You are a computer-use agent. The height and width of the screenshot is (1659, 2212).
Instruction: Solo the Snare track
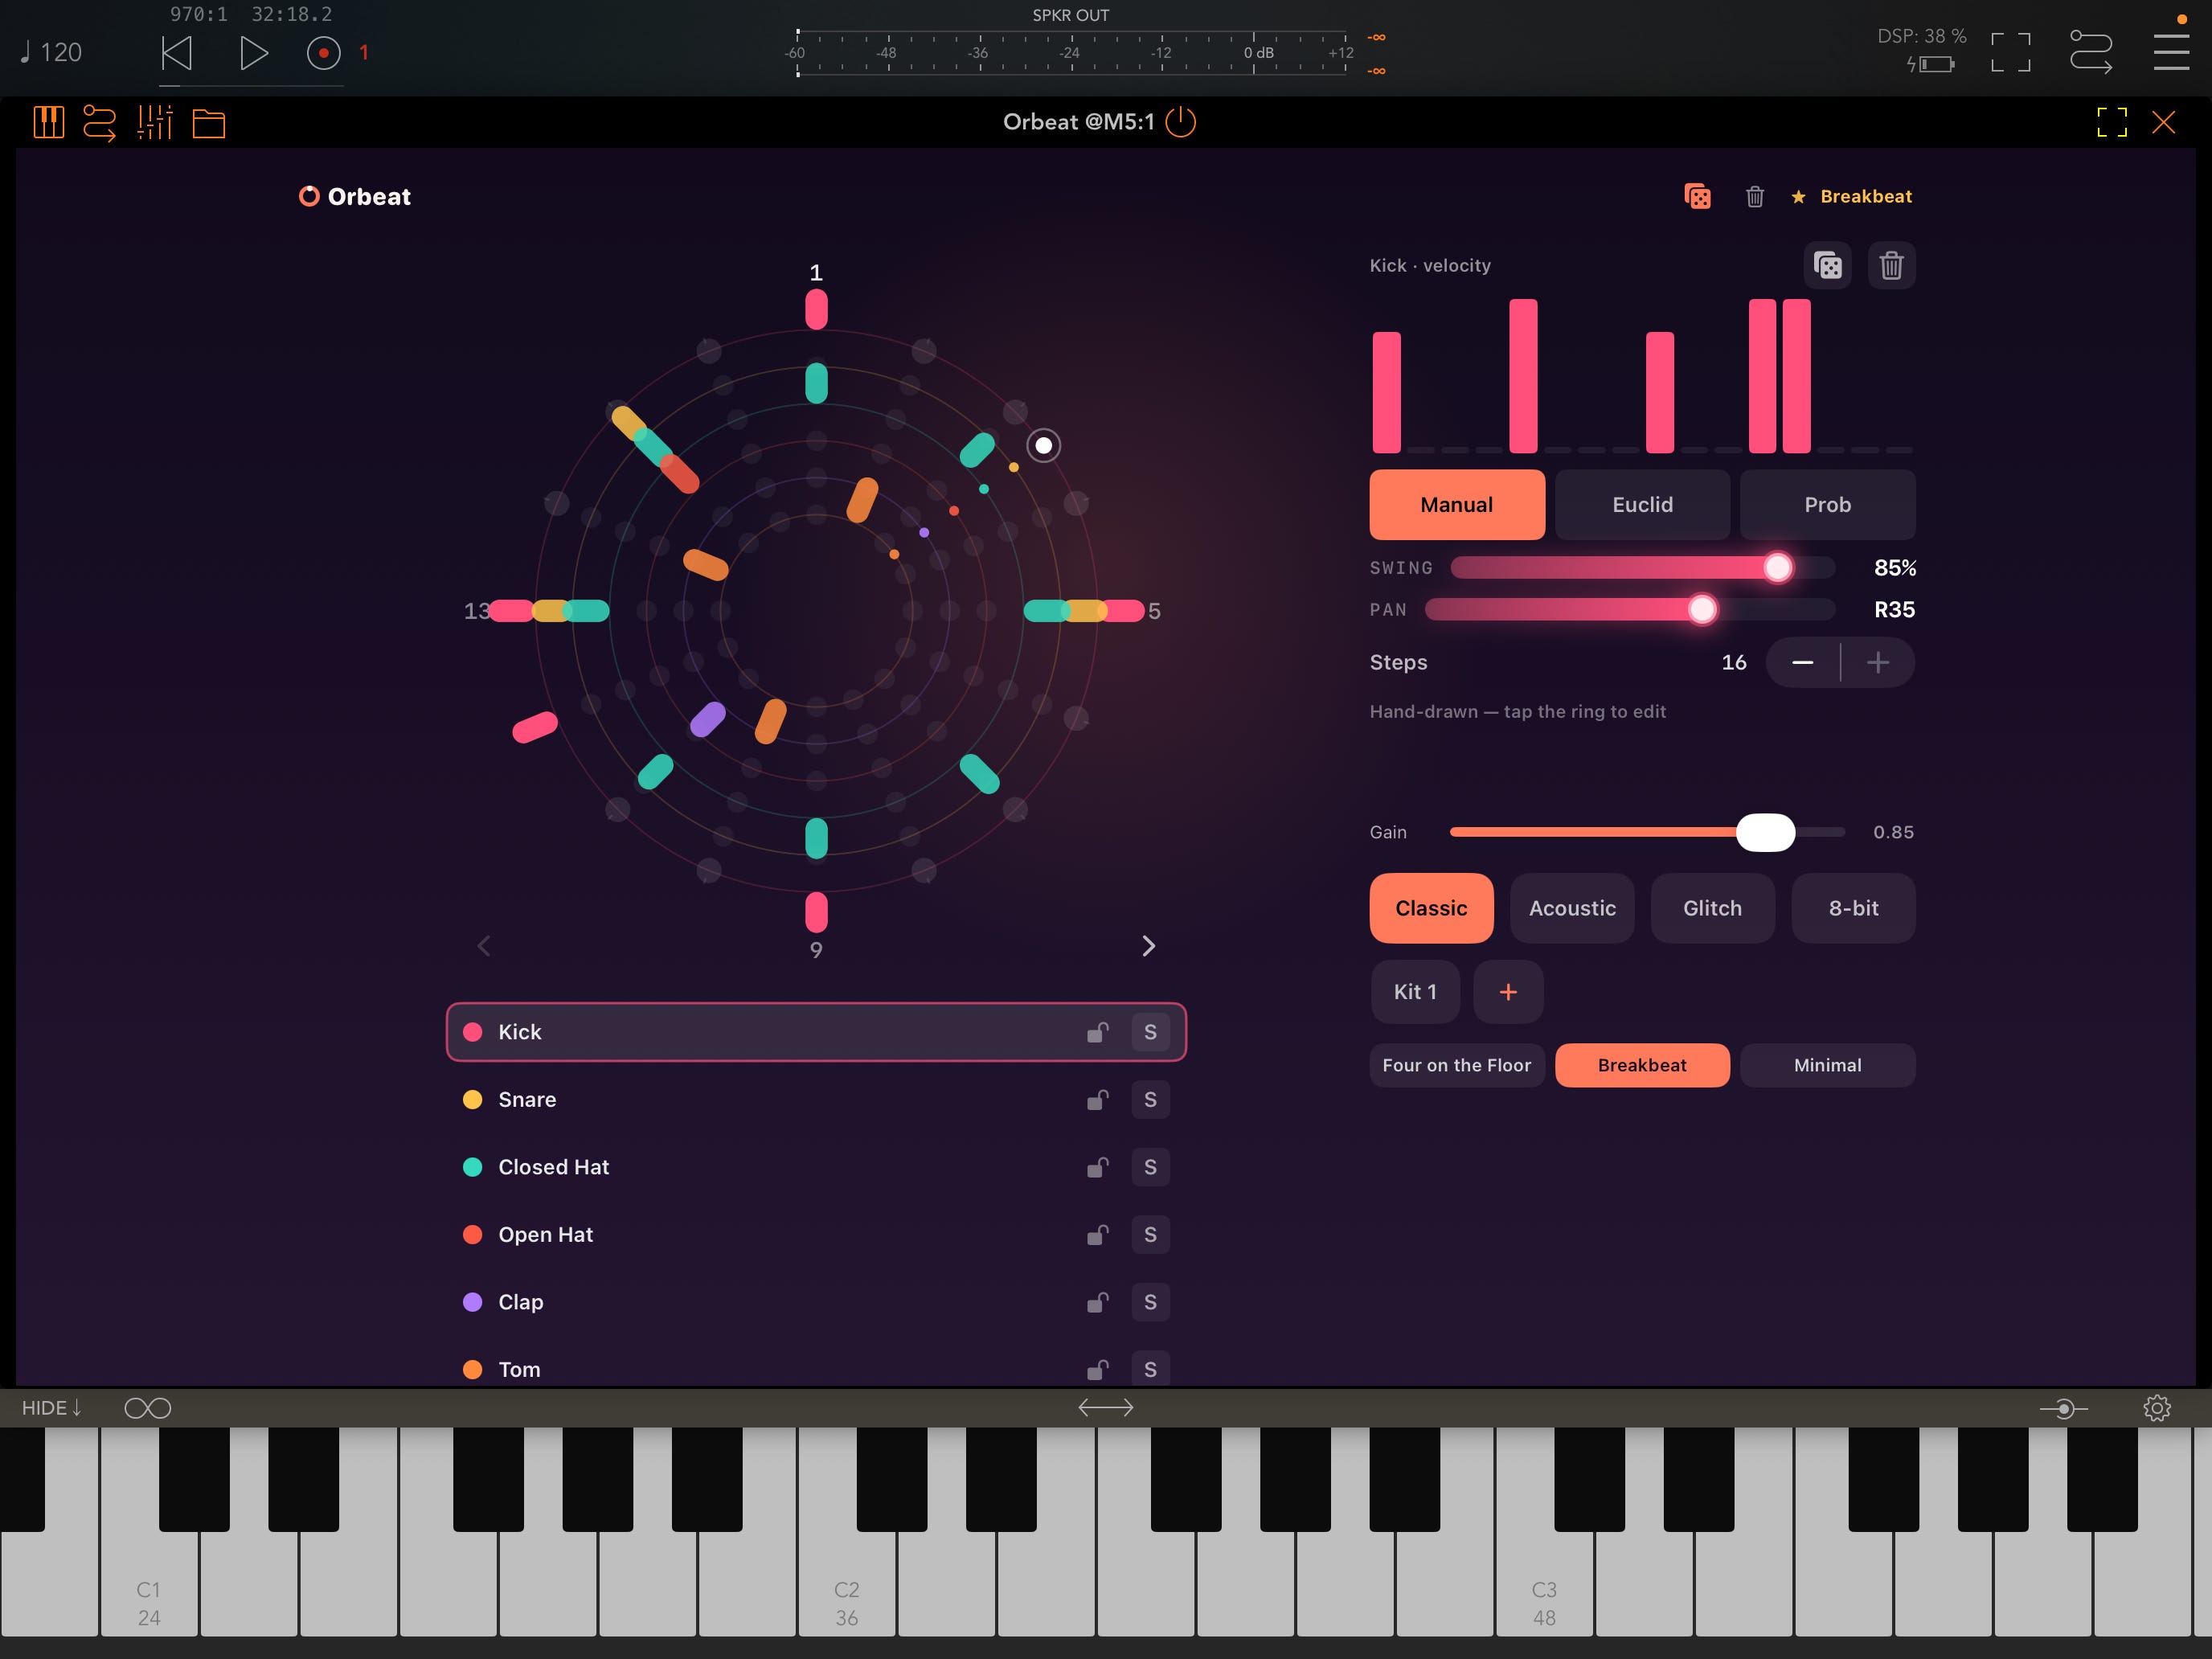1150,1100
